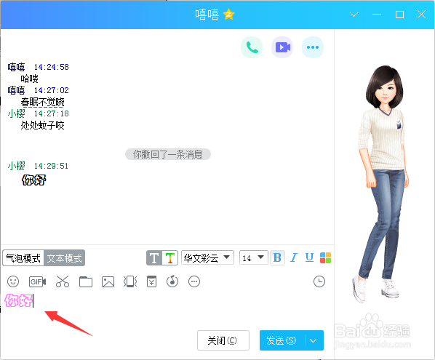Select the scissors screenshot tool
This screenshot has width=435, height=360.
coord(63,281)
